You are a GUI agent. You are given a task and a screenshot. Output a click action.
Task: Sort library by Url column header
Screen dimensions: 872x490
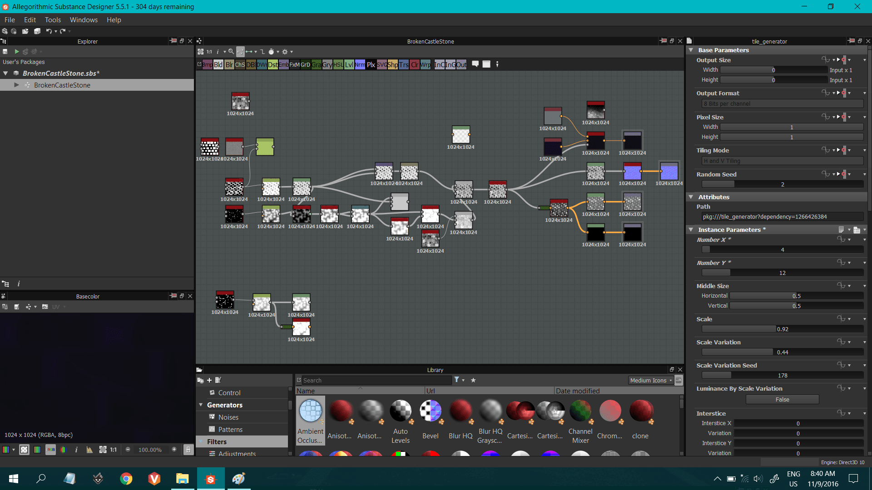pyautogui.click(x=490, y=391)
